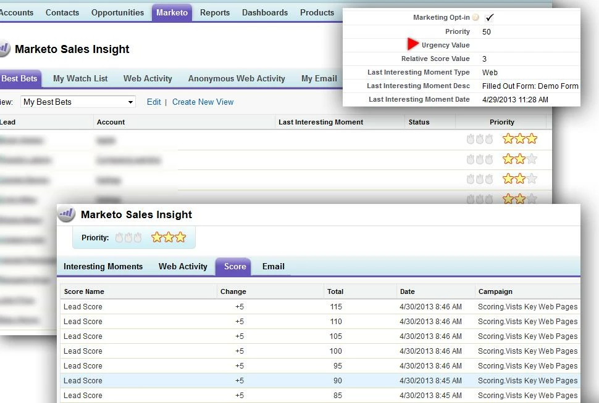The height and width of the screenshot is (403, 599).
Task: Open the Contacts tab
Action: (62, 12)
